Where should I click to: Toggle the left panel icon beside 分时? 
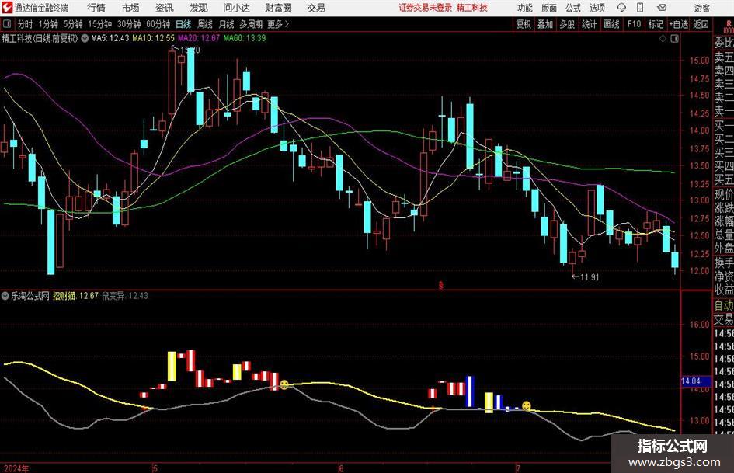point(7,24)
